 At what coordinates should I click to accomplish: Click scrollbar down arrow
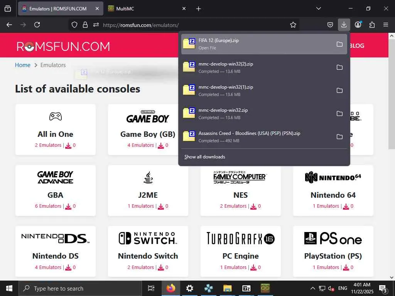[391, 277]
